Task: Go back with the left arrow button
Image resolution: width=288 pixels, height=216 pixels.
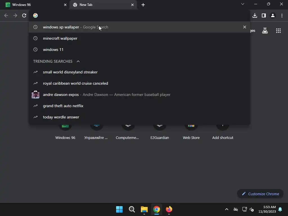Action: point(6,16)
